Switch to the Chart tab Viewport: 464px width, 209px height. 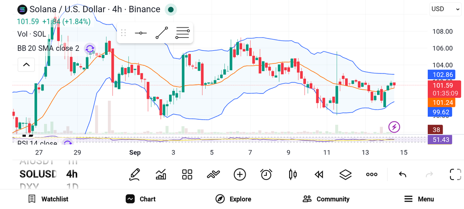[x=140, y=199]
